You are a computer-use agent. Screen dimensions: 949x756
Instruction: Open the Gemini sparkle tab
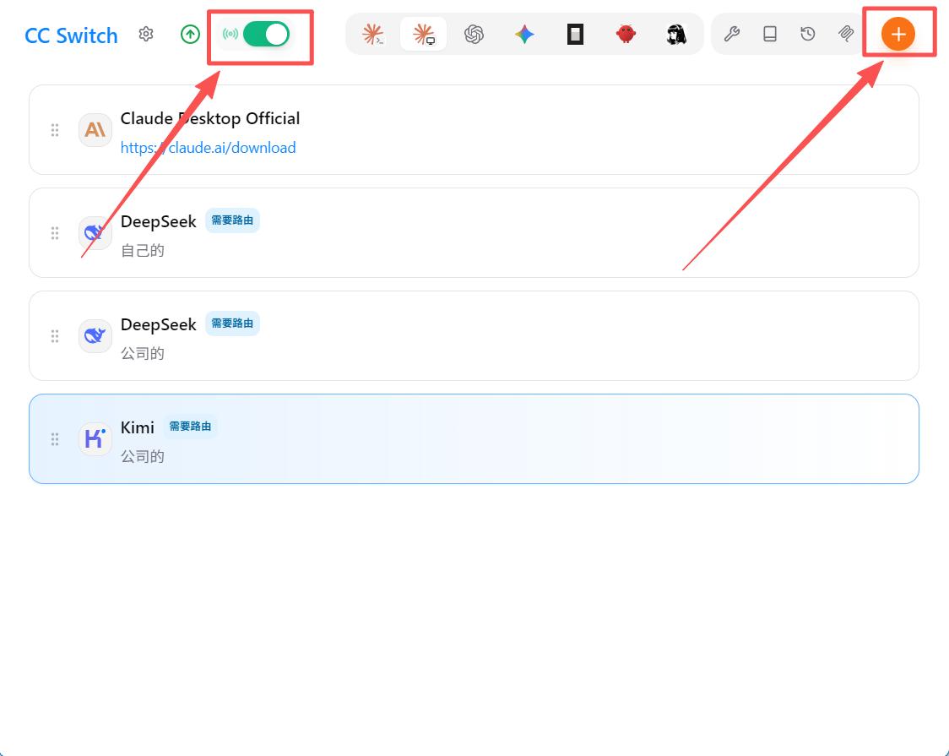coord(524,34)
